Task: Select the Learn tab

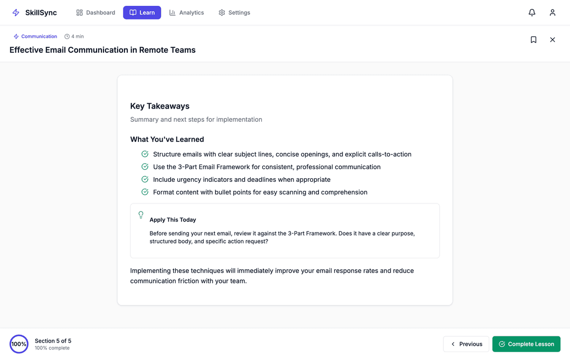Action: click(142, 13)
